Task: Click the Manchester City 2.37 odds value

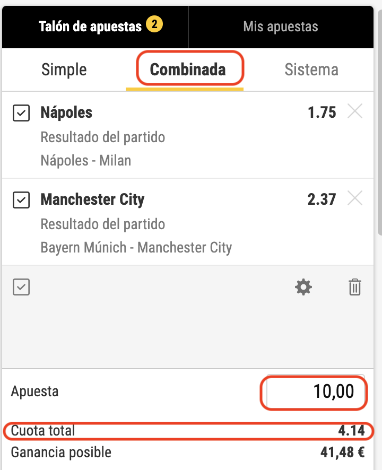Action: point(322,199)
